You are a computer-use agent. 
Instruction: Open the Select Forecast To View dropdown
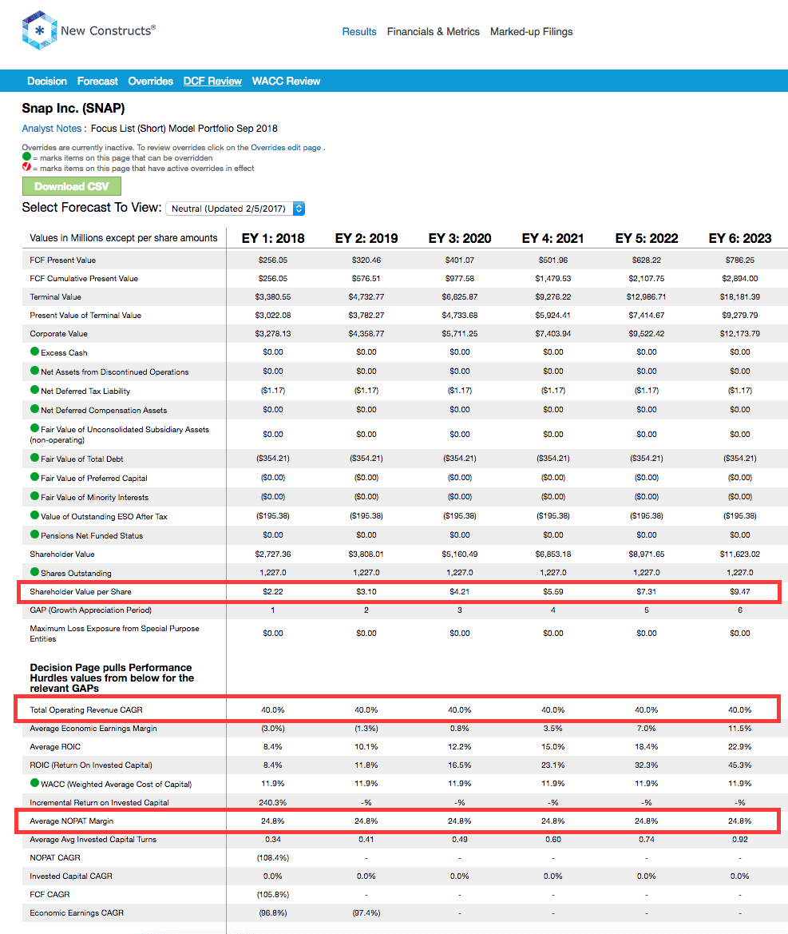point(235,209)
